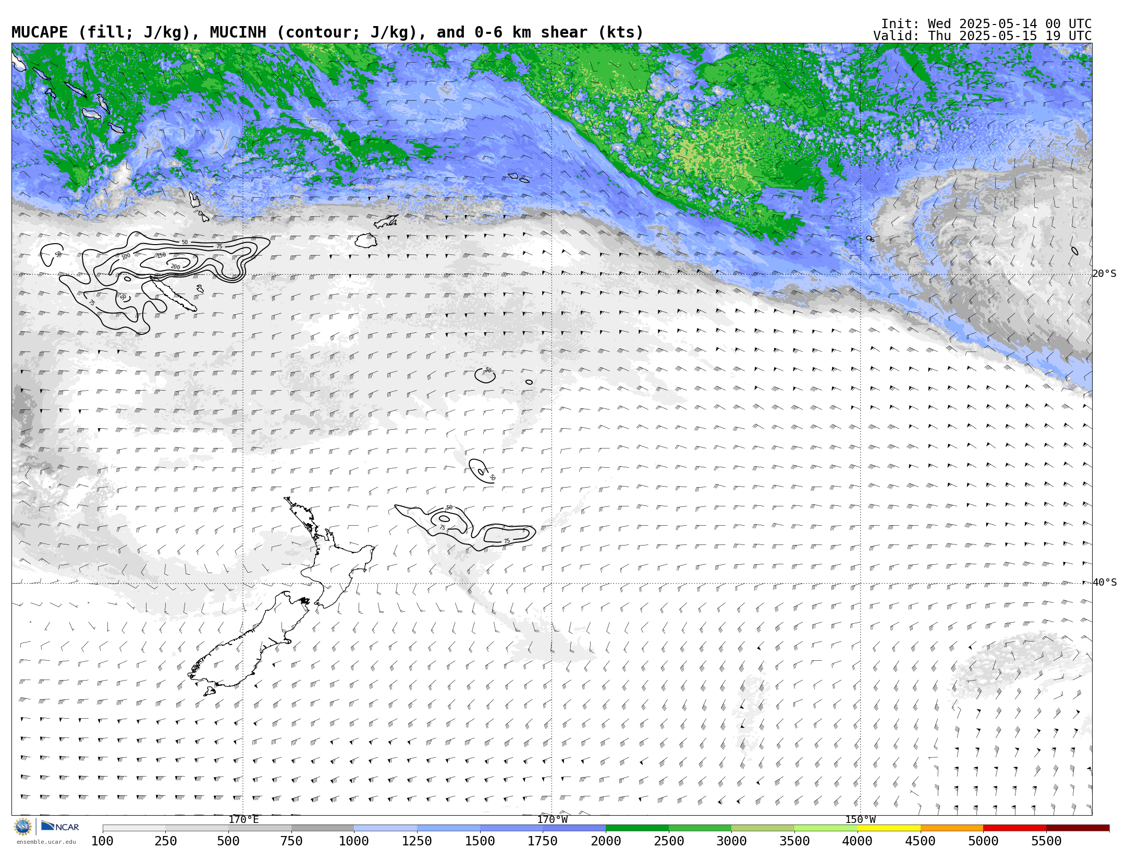Screen dimensions: 1126x848
Task: Click the "Valid: Thu 2025-05-15 19 UTC" text
Action: click(983, 36)
